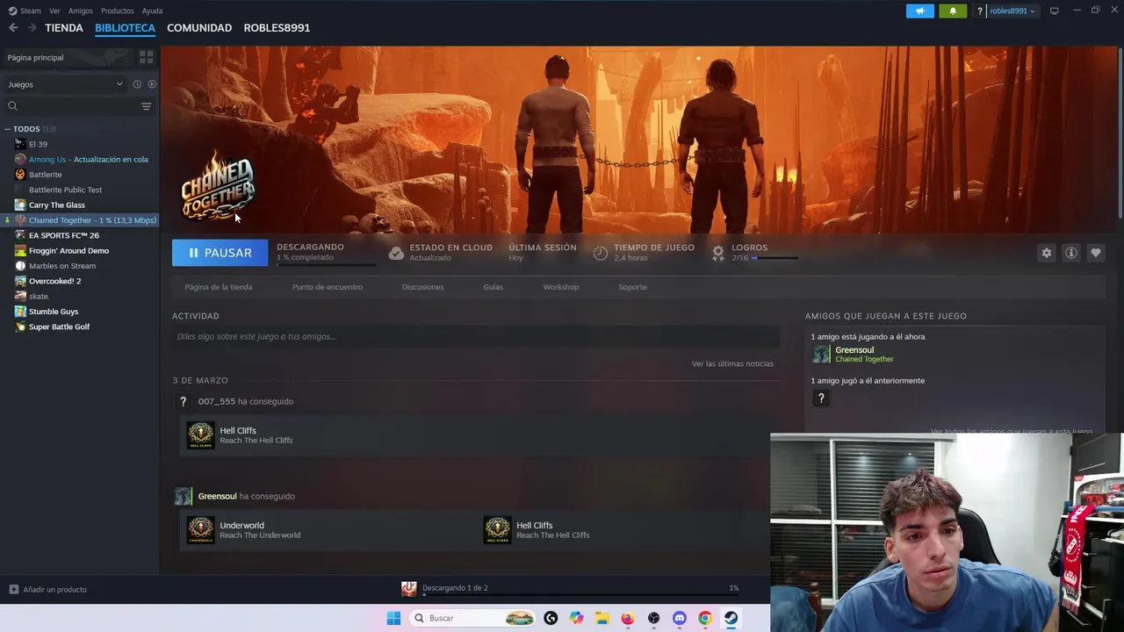Viewport: 1124px width, 632px height.
Task: Click the download progress bar under Descargando
Action: [x=326, y=264]
